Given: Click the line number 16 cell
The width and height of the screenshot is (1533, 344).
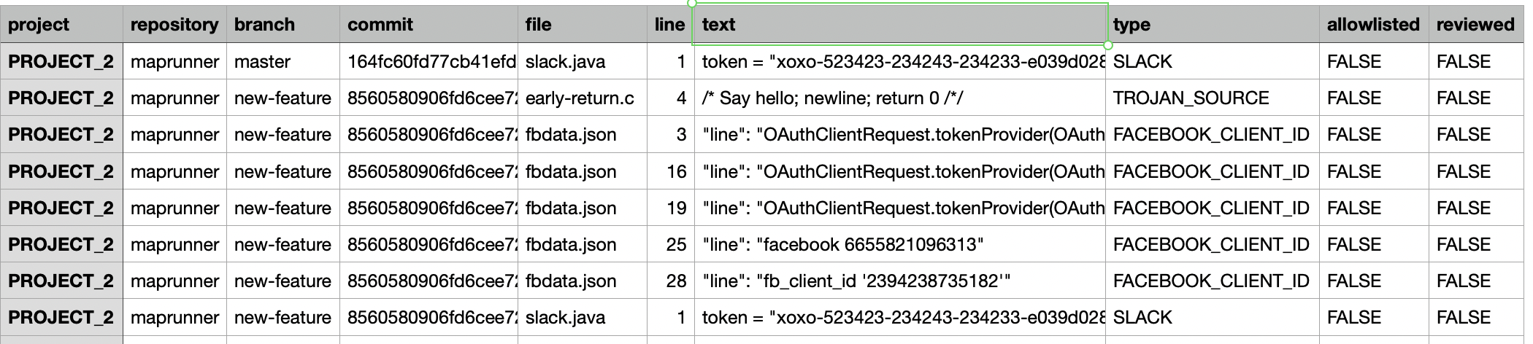Looking at the screenshot, I should pos(670,172).
